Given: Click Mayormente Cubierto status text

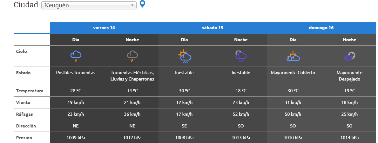Looking at the screenshot, I should point(293,73).
